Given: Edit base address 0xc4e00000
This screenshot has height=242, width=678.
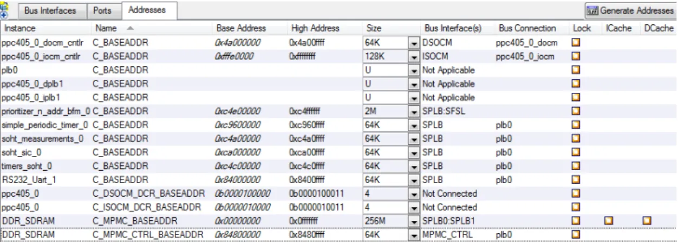Looking at the screenshot, I should point(238,111).
